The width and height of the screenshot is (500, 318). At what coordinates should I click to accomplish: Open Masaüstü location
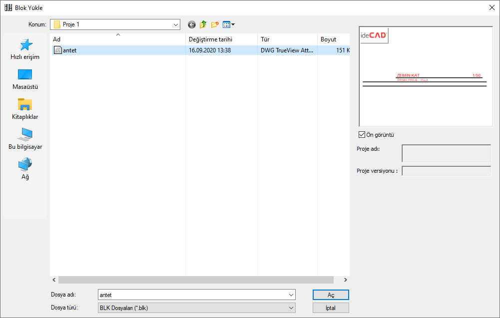coord(25,79)
